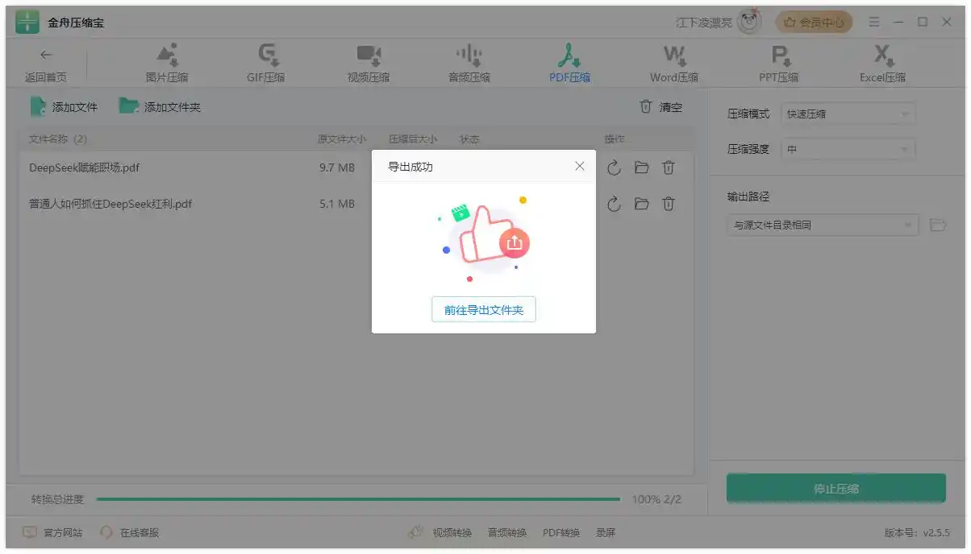Open output folder for second PDF file

click(x=641, y=204)
